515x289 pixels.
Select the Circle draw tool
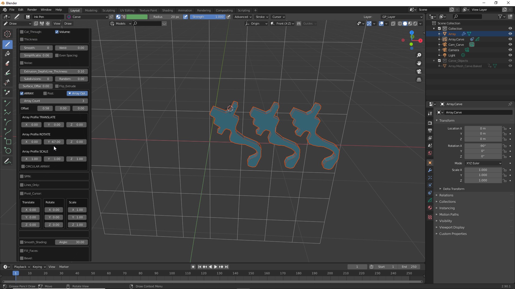[x=8, y=151]
